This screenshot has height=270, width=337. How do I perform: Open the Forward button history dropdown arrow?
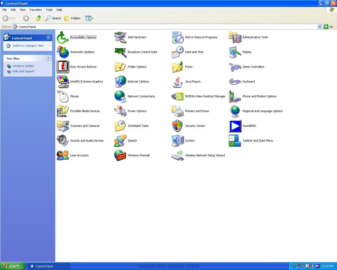tap(32, 18)
